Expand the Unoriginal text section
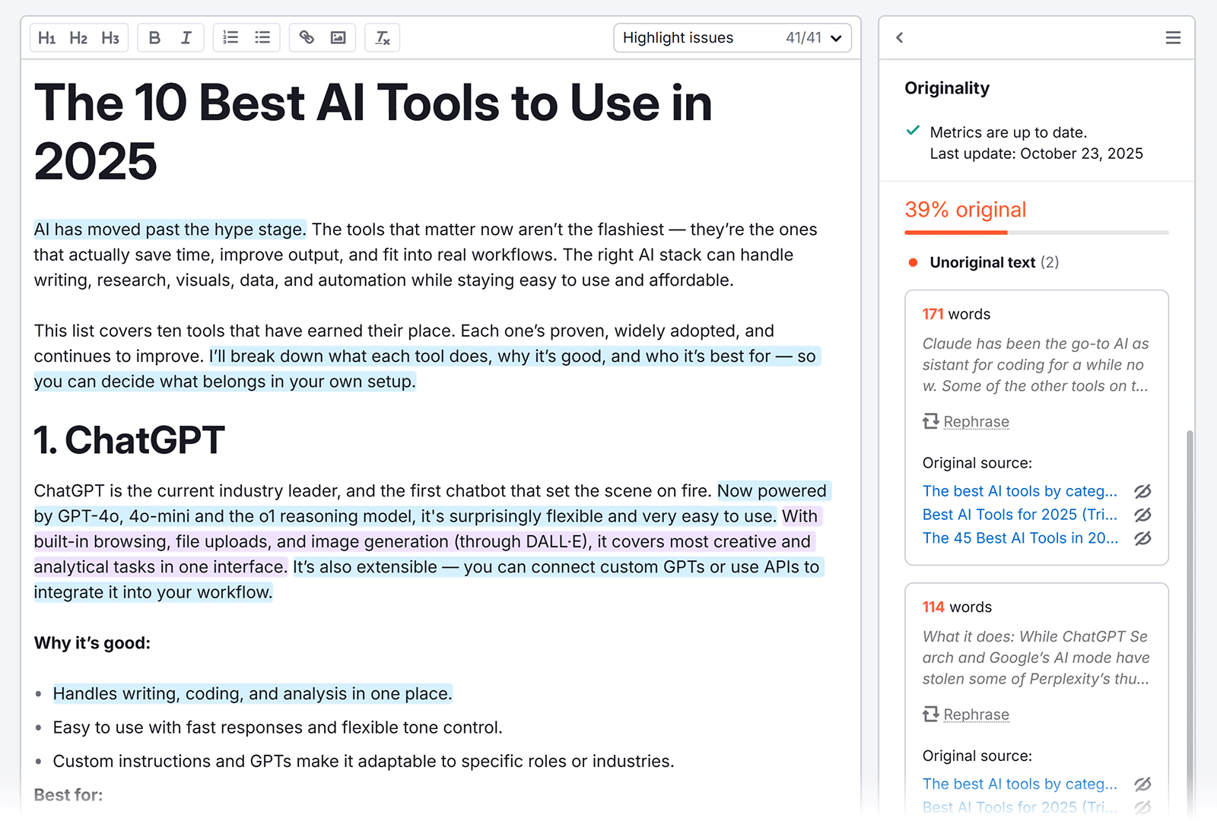The width and height of the screenshot is (1217, 821). 983,262
